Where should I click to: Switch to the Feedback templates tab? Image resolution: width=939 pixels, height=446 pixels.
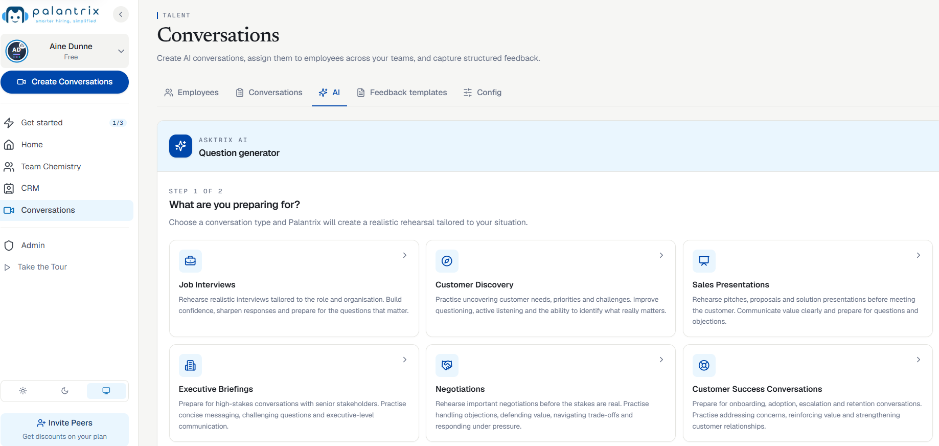(402, 93)
